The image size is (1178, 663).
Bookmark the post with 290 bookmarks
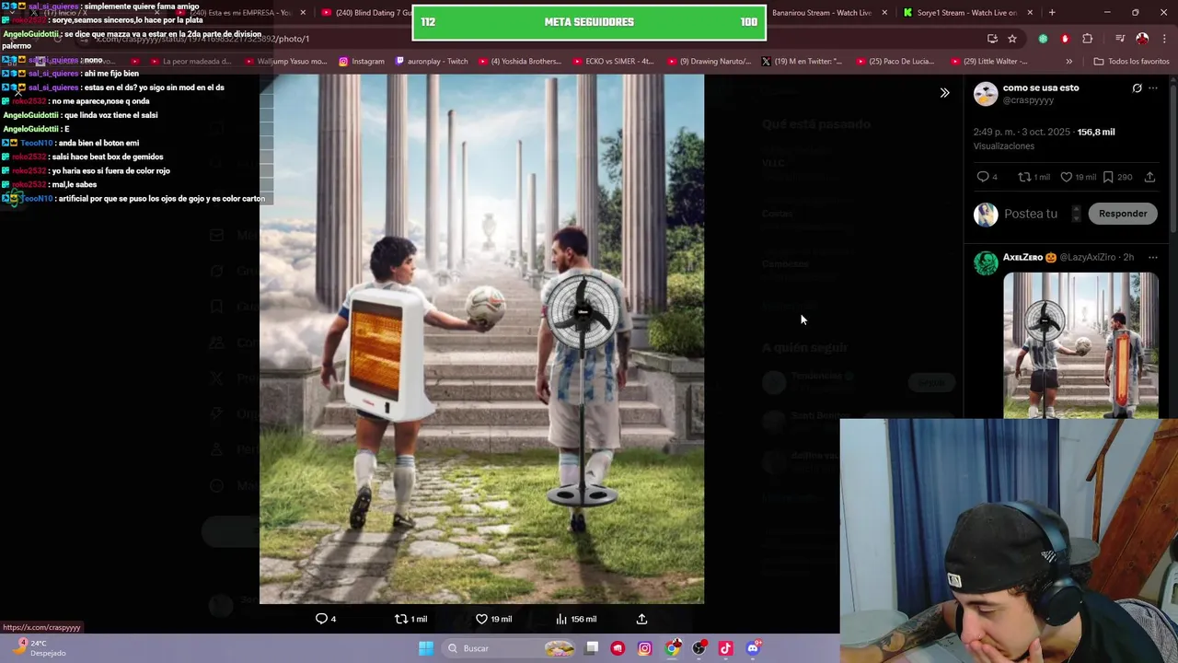pyautogui.click(x=1108, y=177)
